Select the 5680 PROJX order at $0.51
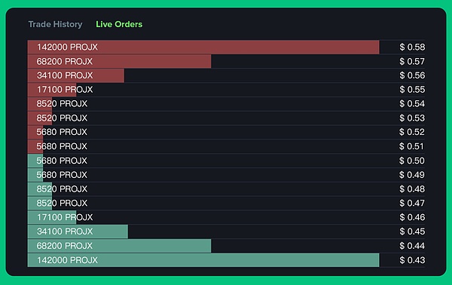The height and width of the screenshot is (285, 452). tap(226, 146)
